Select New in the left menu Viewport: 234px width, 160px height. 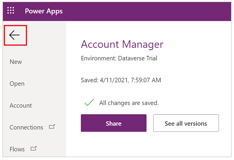(16, 62)
